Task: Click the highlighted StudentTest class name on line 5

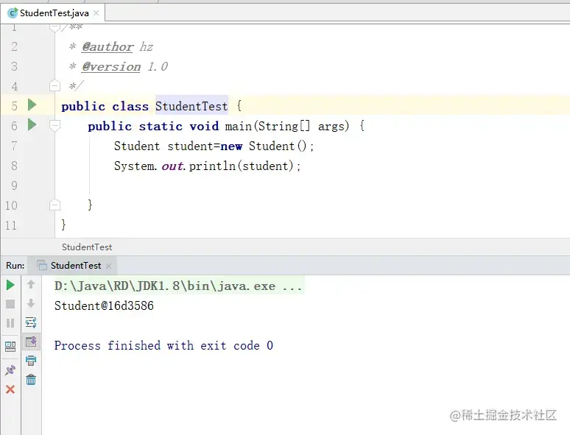Action: point(191,106)
